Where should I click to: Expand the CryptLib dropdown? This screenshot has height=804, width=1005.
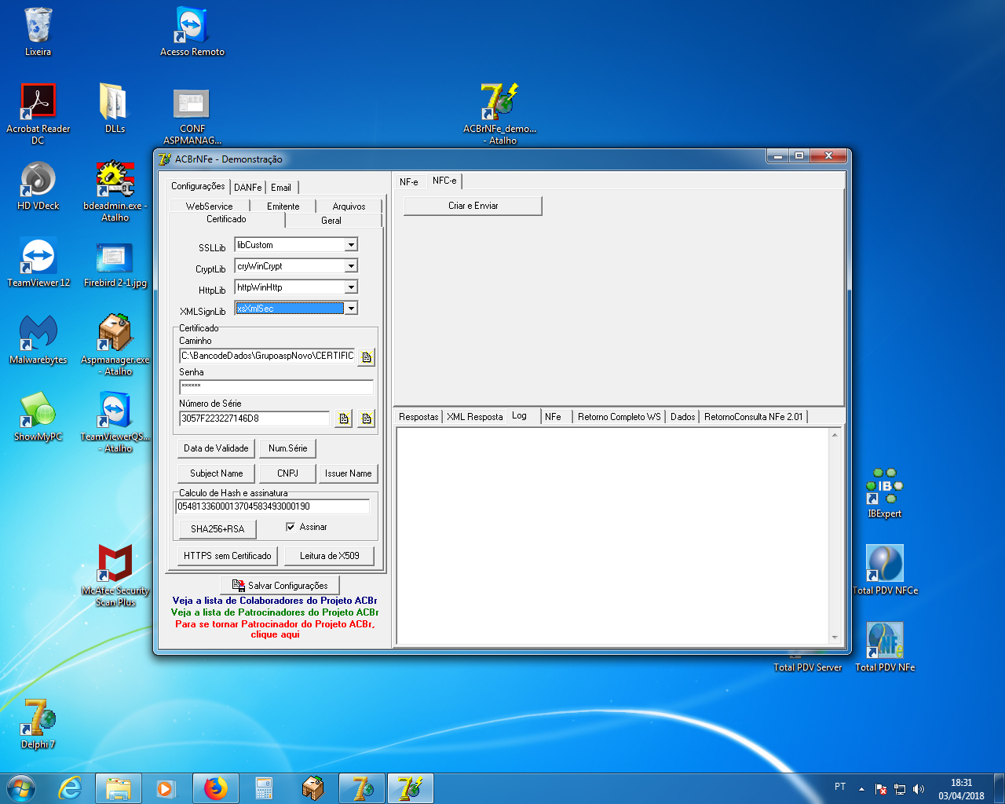(351, 266)
